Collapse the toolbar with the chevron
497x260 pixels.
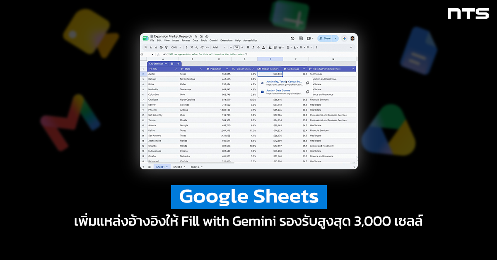point(351,47)
